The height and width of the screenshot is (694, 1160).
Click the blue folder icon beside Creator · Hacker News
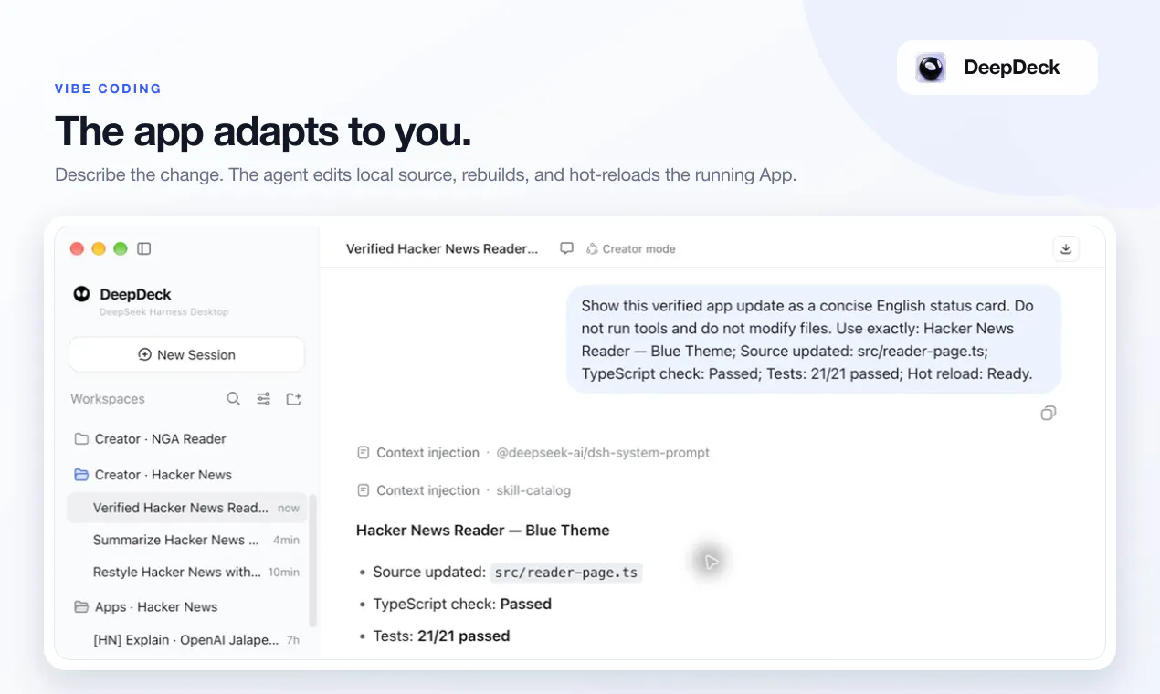pos(81,475)
